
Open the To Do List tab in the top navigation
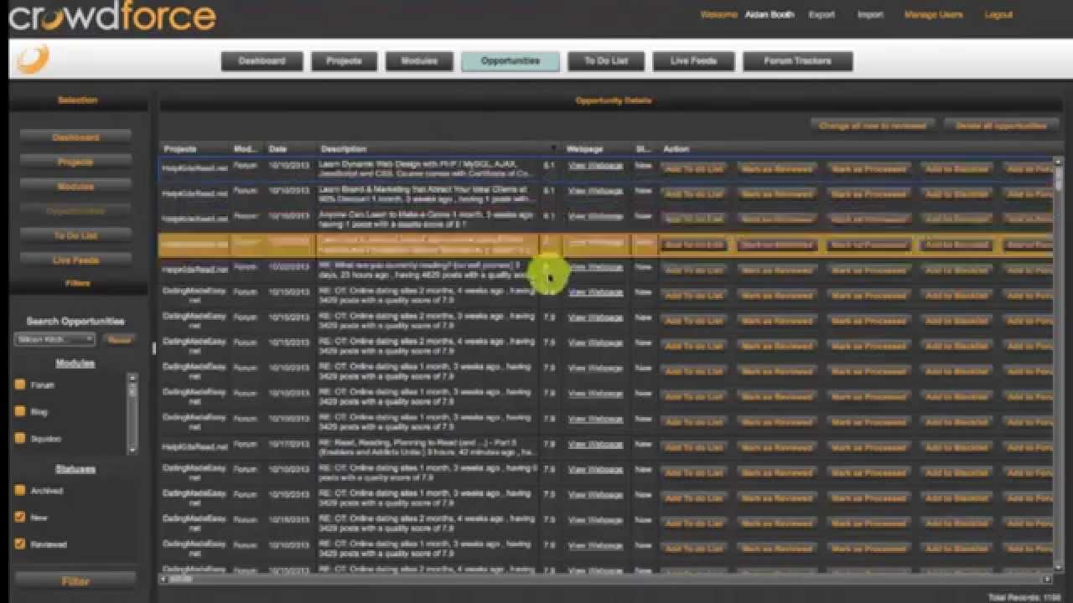click(x=606, y=61)
